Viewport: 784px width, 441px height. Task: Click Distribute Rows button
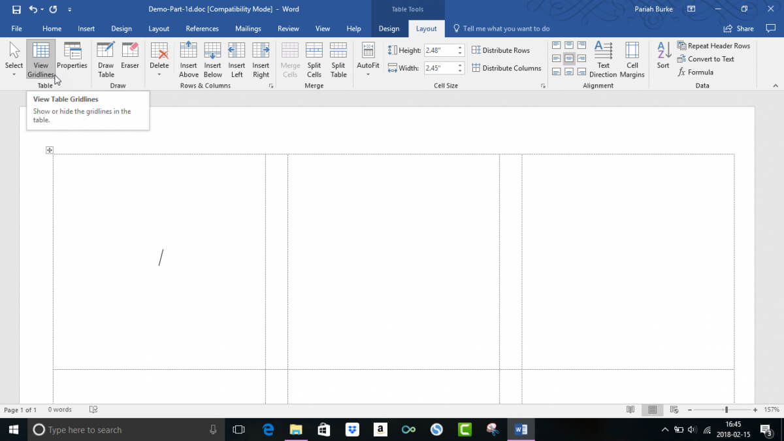[x=500, y=50]
